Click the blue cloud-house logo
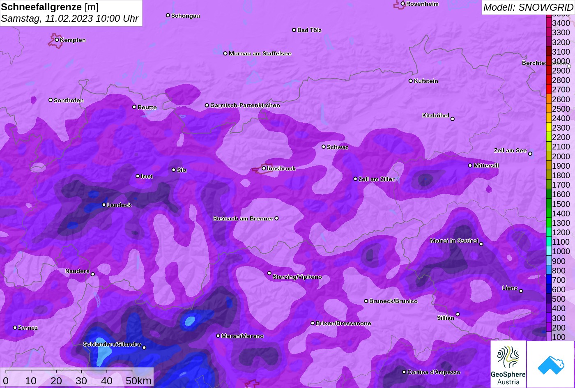 pyautogui.click(x=550, y=364)
